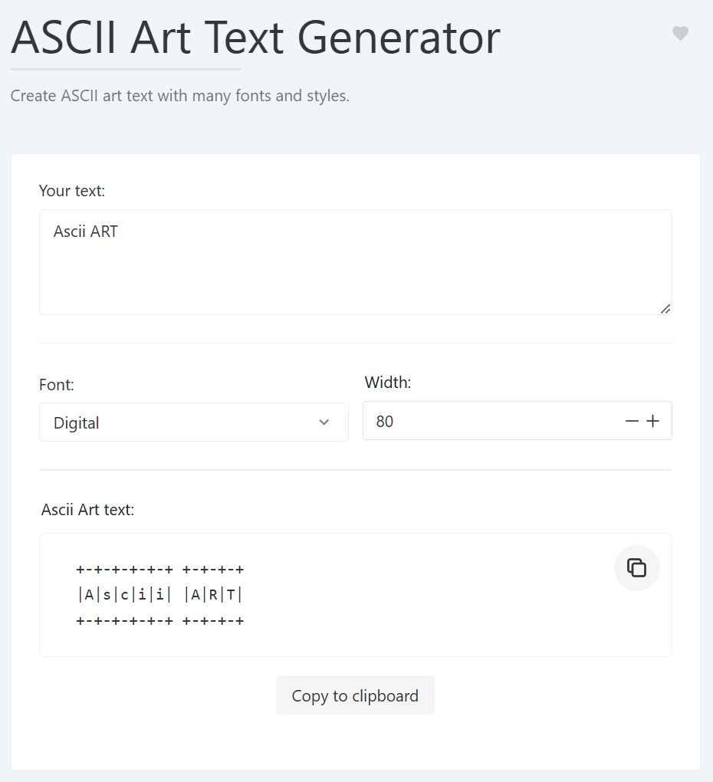Increase width with the plus button
The height and width of the screenshot is (782, 713).
(653, 421)
